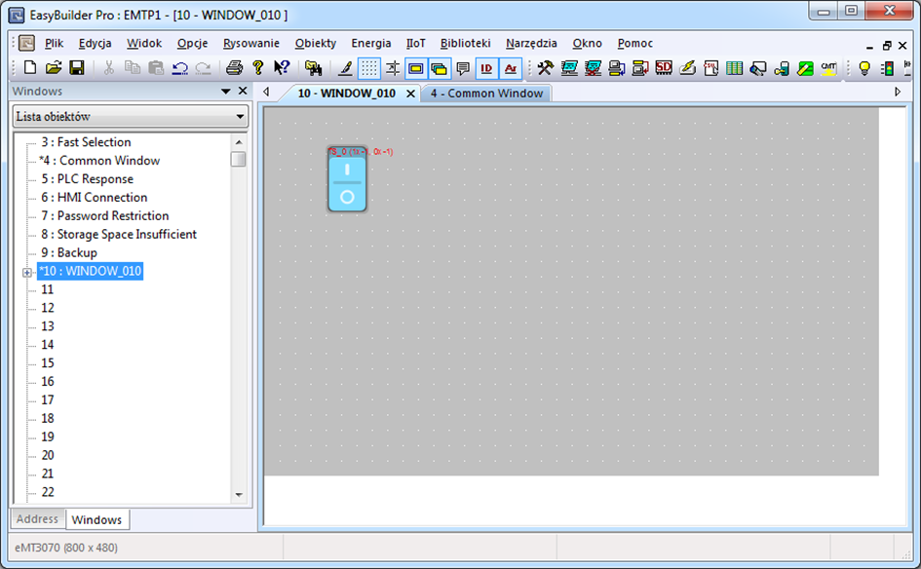Open the red-crossed monitor toolbar icon
921x569 pixels.
pyautogui.click(x=593, y=68)
